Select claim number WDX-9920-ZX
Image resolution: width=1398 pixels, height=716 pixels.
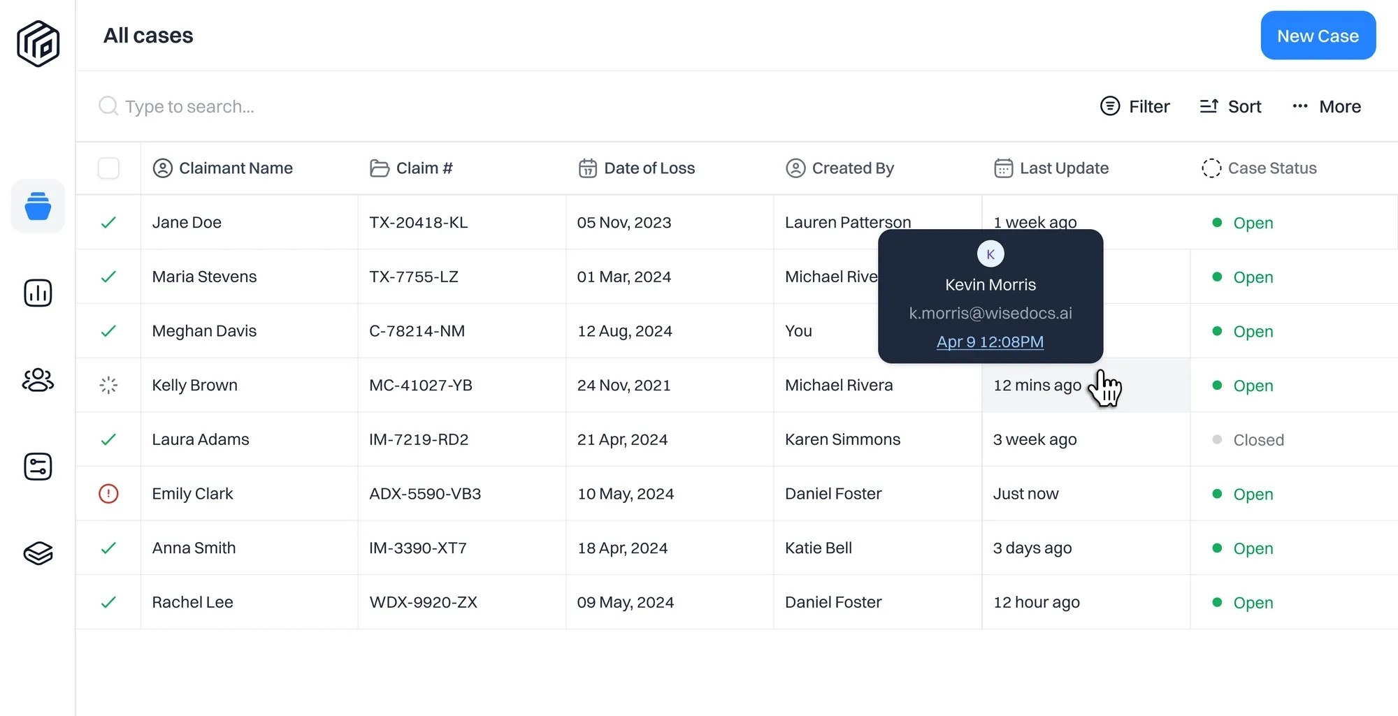(x=423, y=602)
